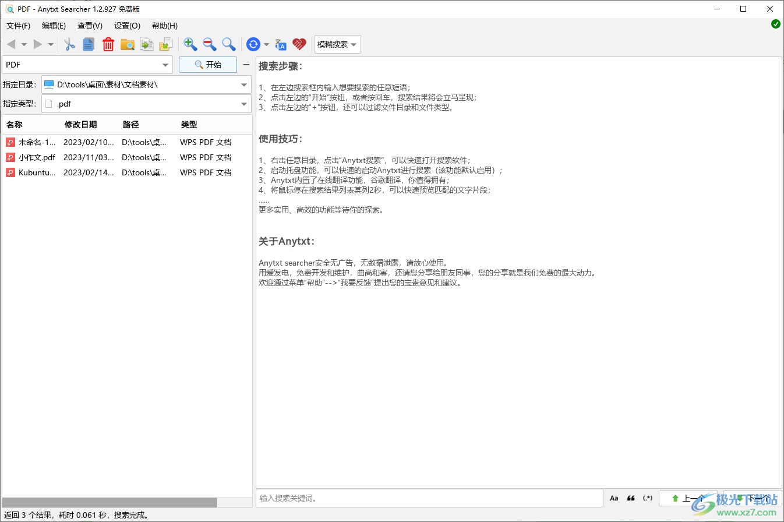Open the refresh icon dropdown arrow
Viewport: 784px width, 522px height.
pyautogui.click(x=266, y=44)
